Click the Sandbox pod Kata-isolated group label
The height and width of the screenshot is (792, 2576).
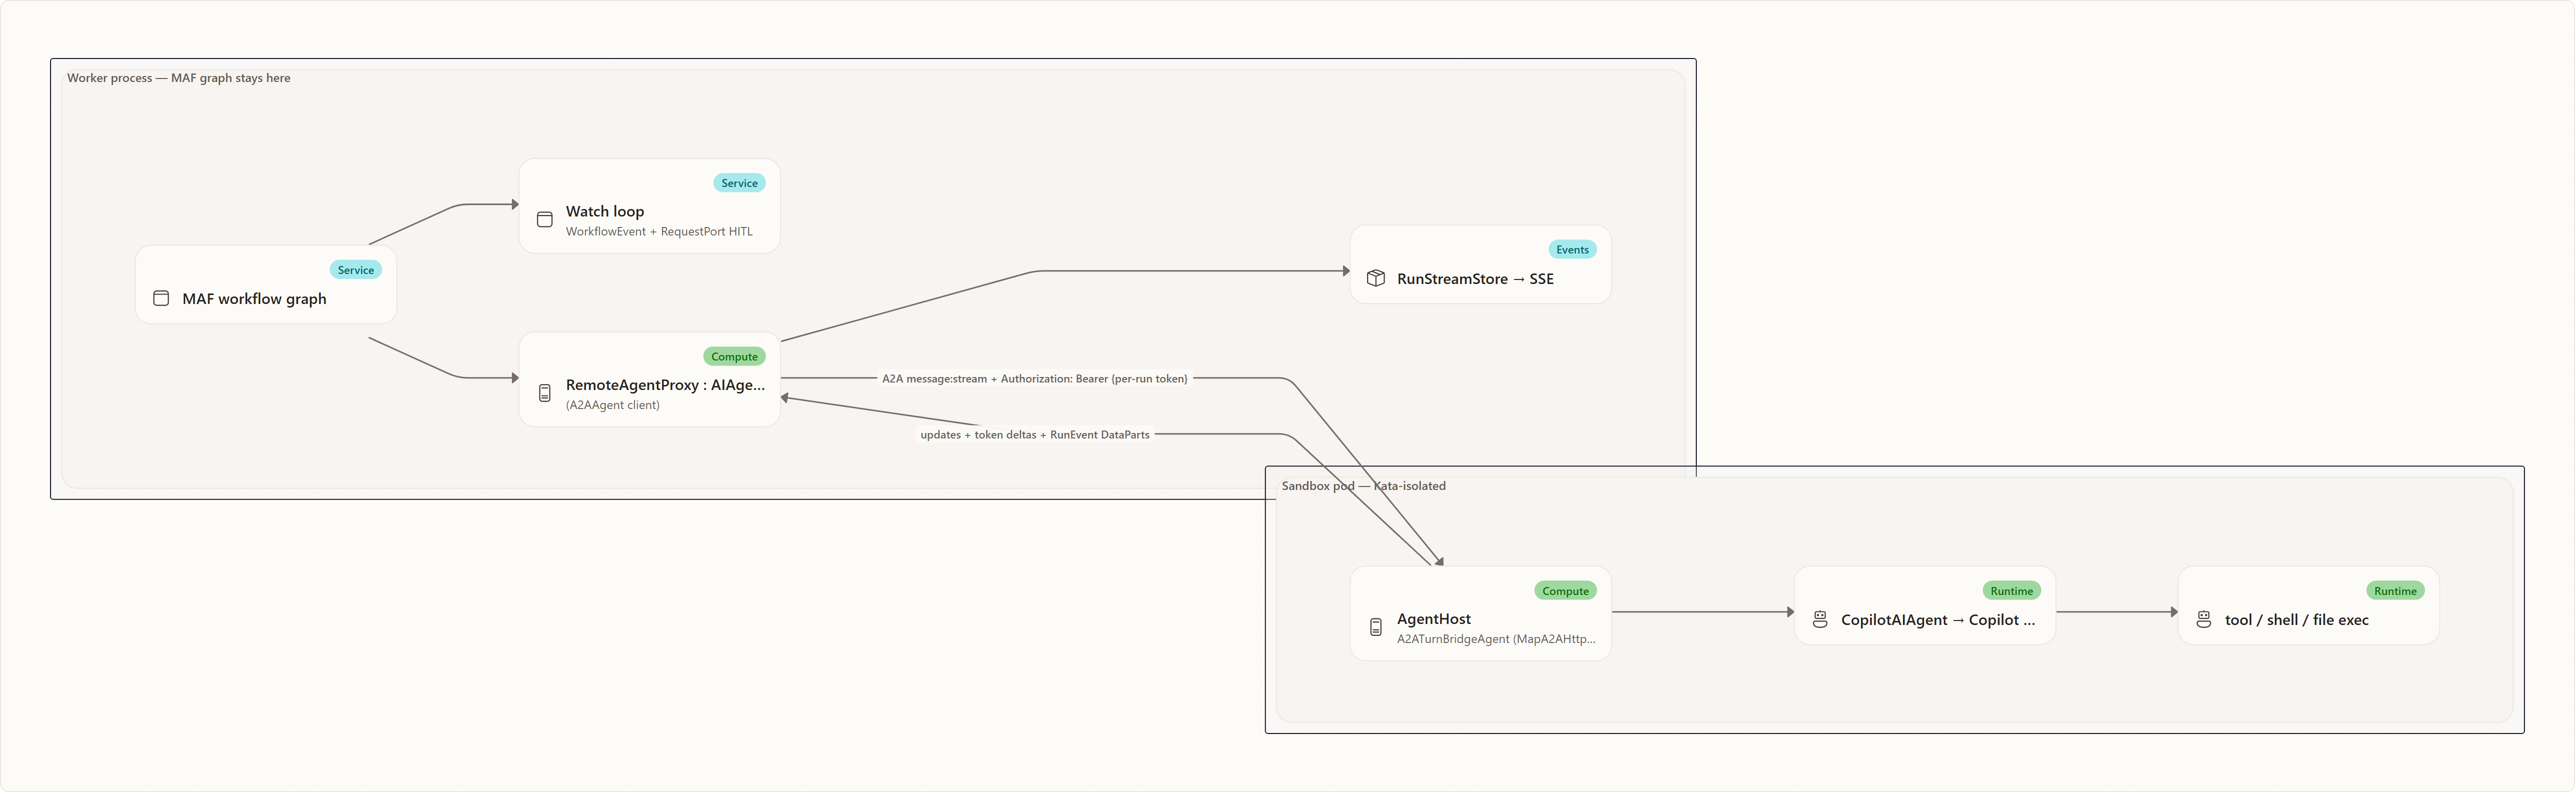click(1364, 486)
